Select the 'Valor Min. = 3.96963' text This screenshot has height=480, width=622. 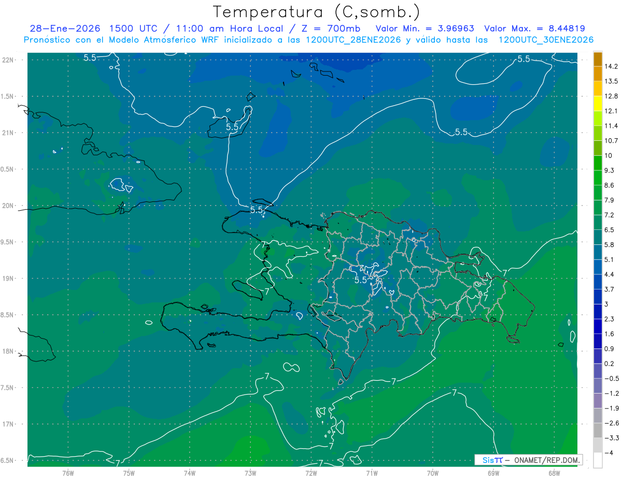point(425,28)
